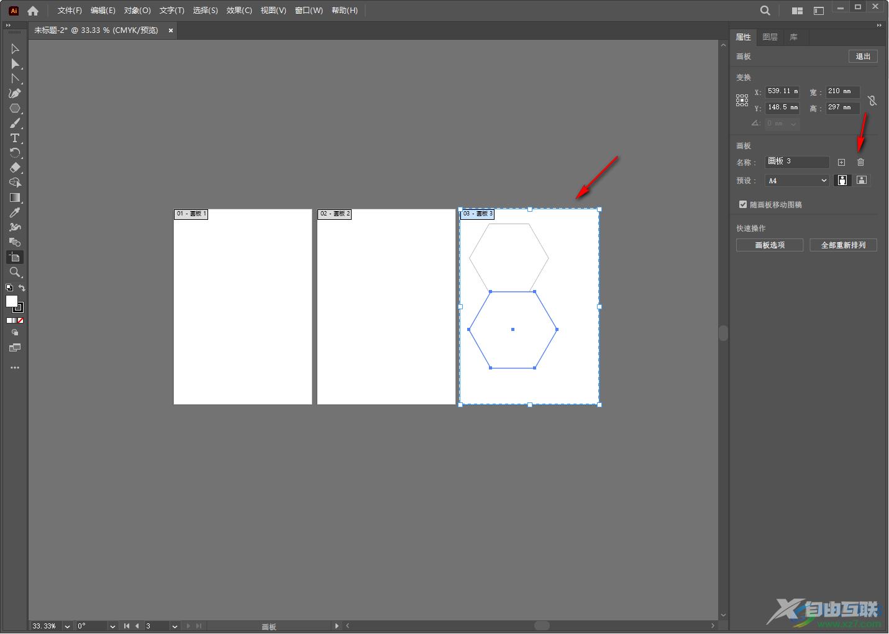Open the 窗口(W) menu

coord(309,11)
